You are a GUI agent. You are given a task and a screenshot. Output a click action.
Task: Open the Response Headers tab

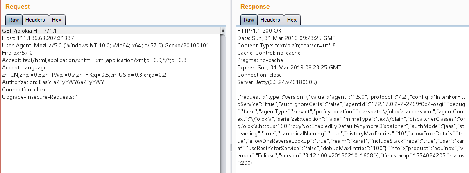270,20
